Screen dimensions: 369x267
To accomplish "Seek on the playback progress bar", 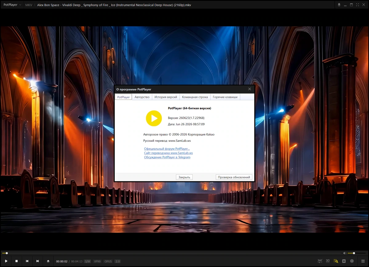I will pyautogui.click(x=172, y=253).
